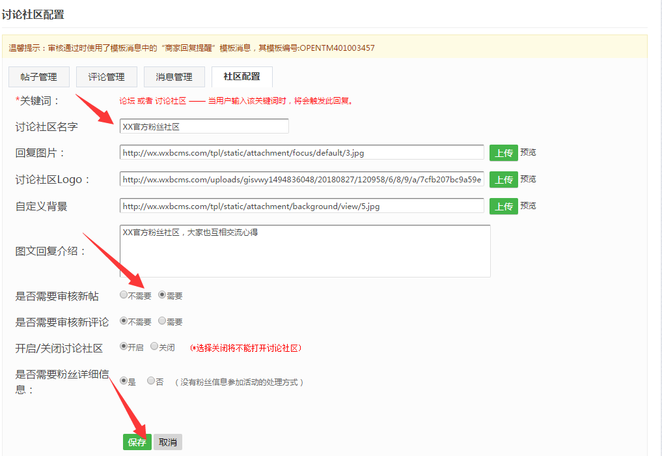The width and height of the screenshot is (662, 456).
Task: Switch to the 帖子管理 tab
Action: 38,76
